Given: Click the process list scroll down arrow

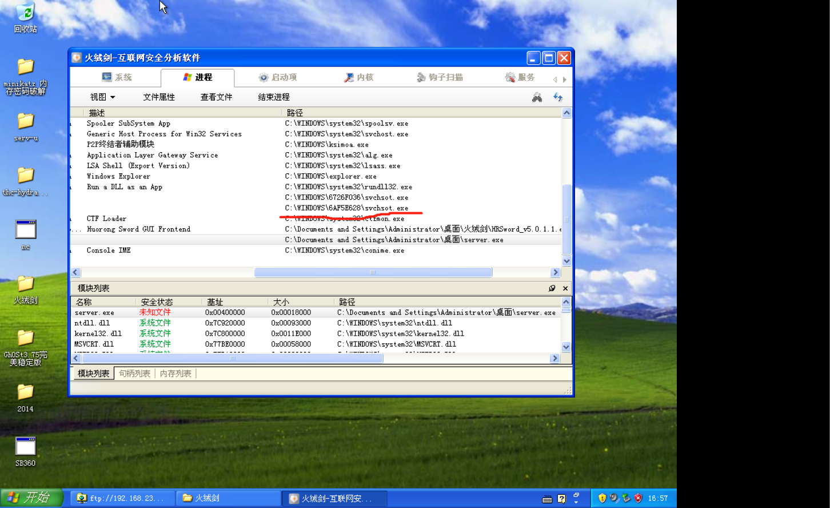Looking at the screenshot, I should pos(566,261).
